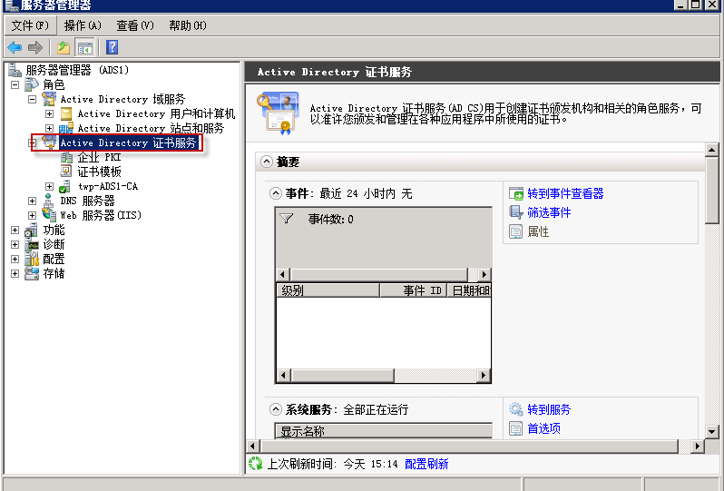This screenshot has height=491, width=724.
Task: Click event filter box scrollbar left arrow
Action: [282, 274]
